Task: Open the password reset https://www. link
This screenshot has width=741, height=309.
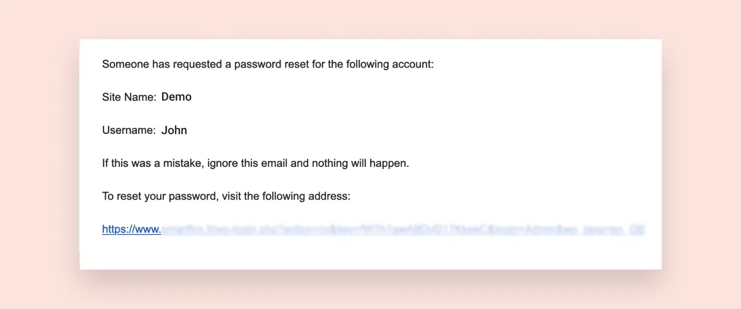Action: pyautogui.click(x=131, y=230)
